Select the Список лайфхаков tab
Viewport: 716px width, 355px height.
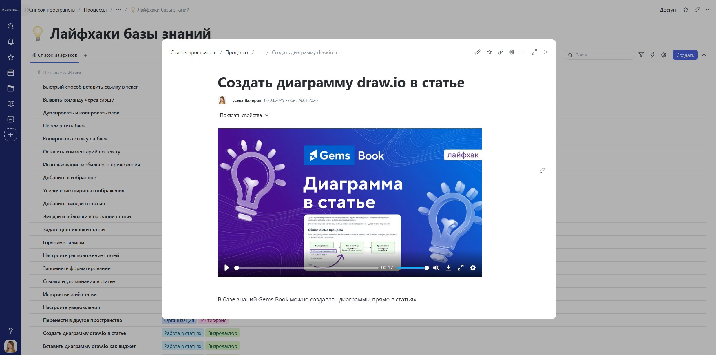click(x=54, y=55)
